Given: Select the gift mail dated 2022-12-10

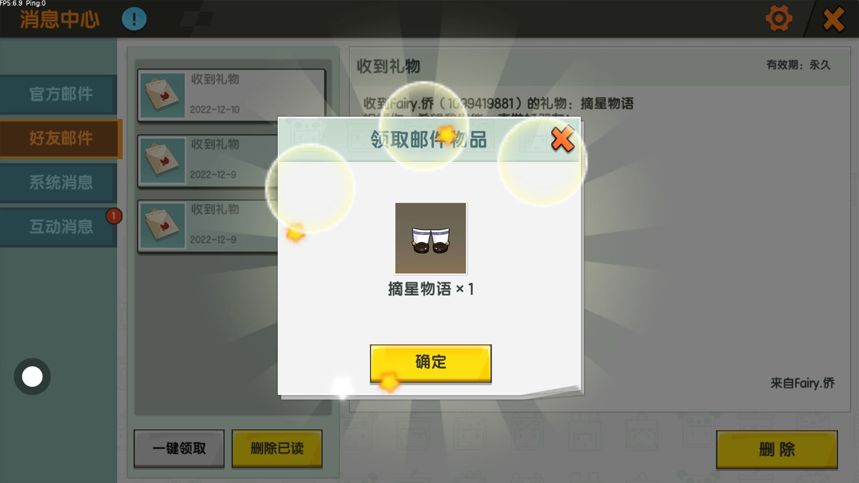Looking at the screenshot, I should click(231, 95).
